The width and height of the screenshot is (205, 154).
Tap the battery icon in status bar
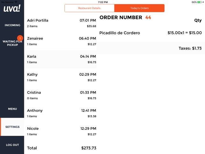click(200, 2)
